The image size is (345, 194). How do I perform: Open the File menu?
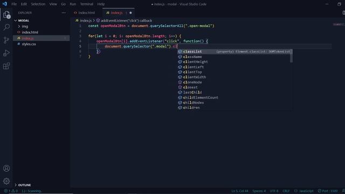click(14, 4)
